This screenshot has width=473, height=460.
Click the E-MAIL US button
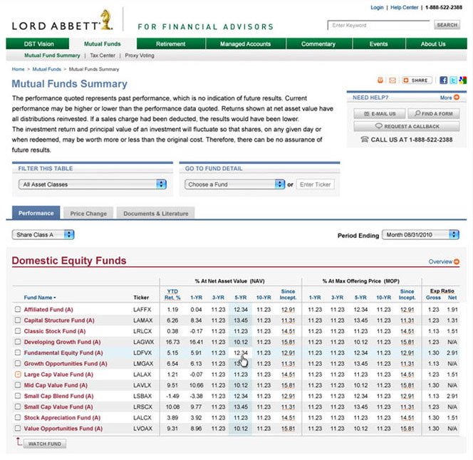click(380, 114)
